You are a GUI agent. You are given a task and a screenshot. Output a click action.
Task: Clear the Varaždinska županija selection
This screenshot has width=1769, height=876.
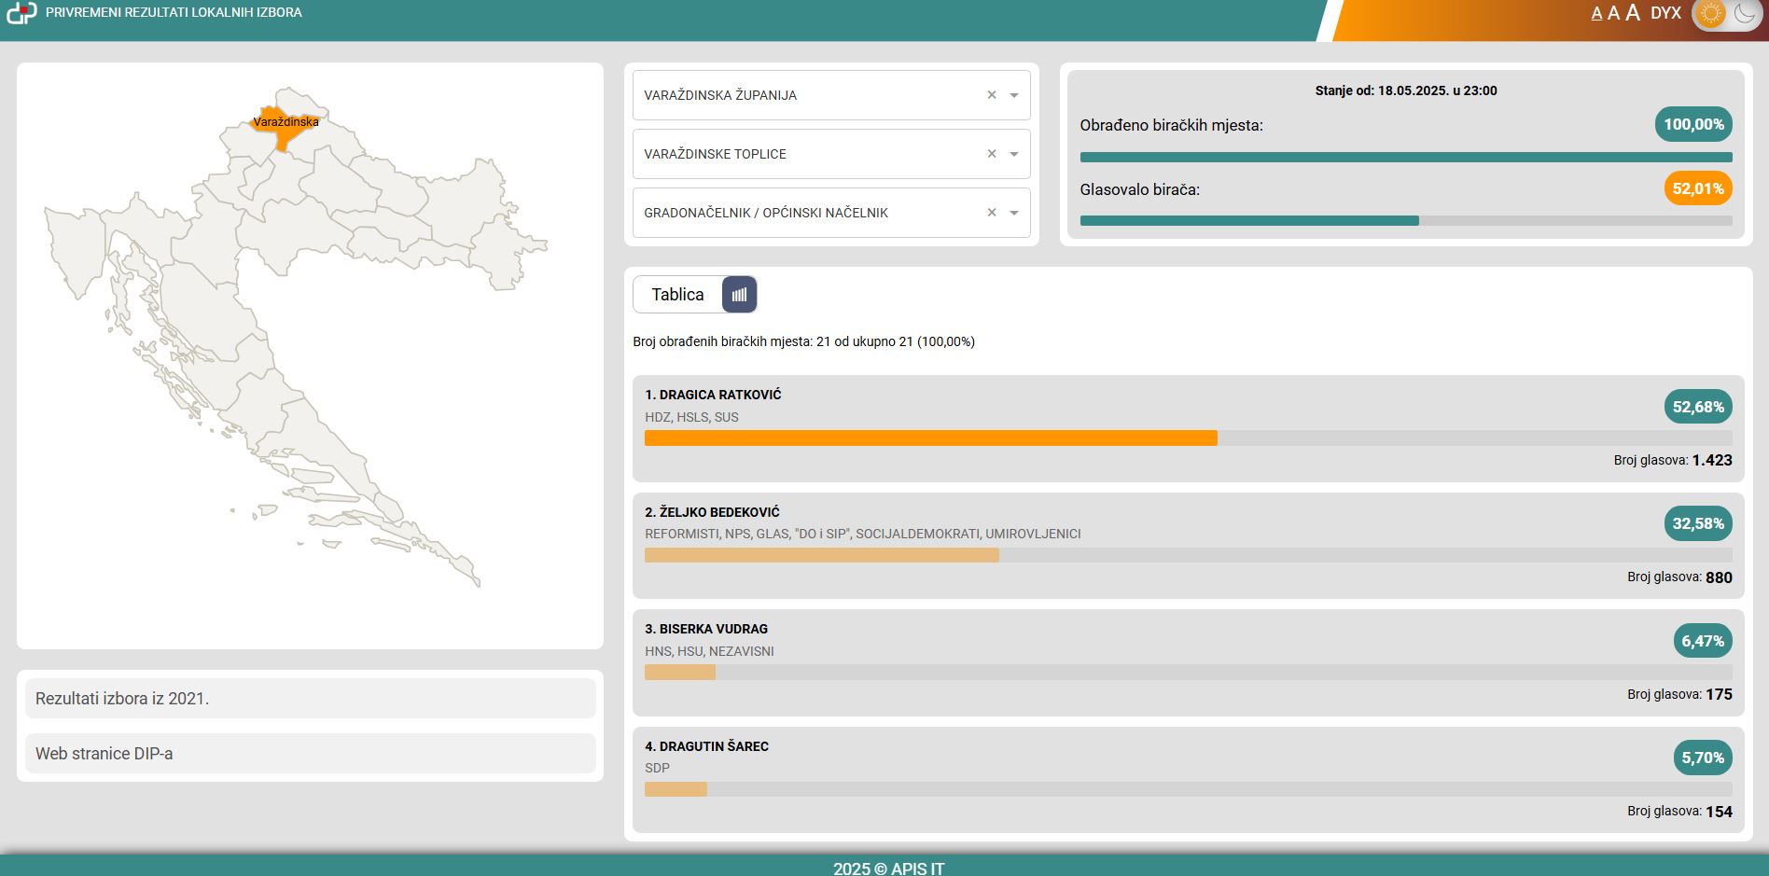992,95
